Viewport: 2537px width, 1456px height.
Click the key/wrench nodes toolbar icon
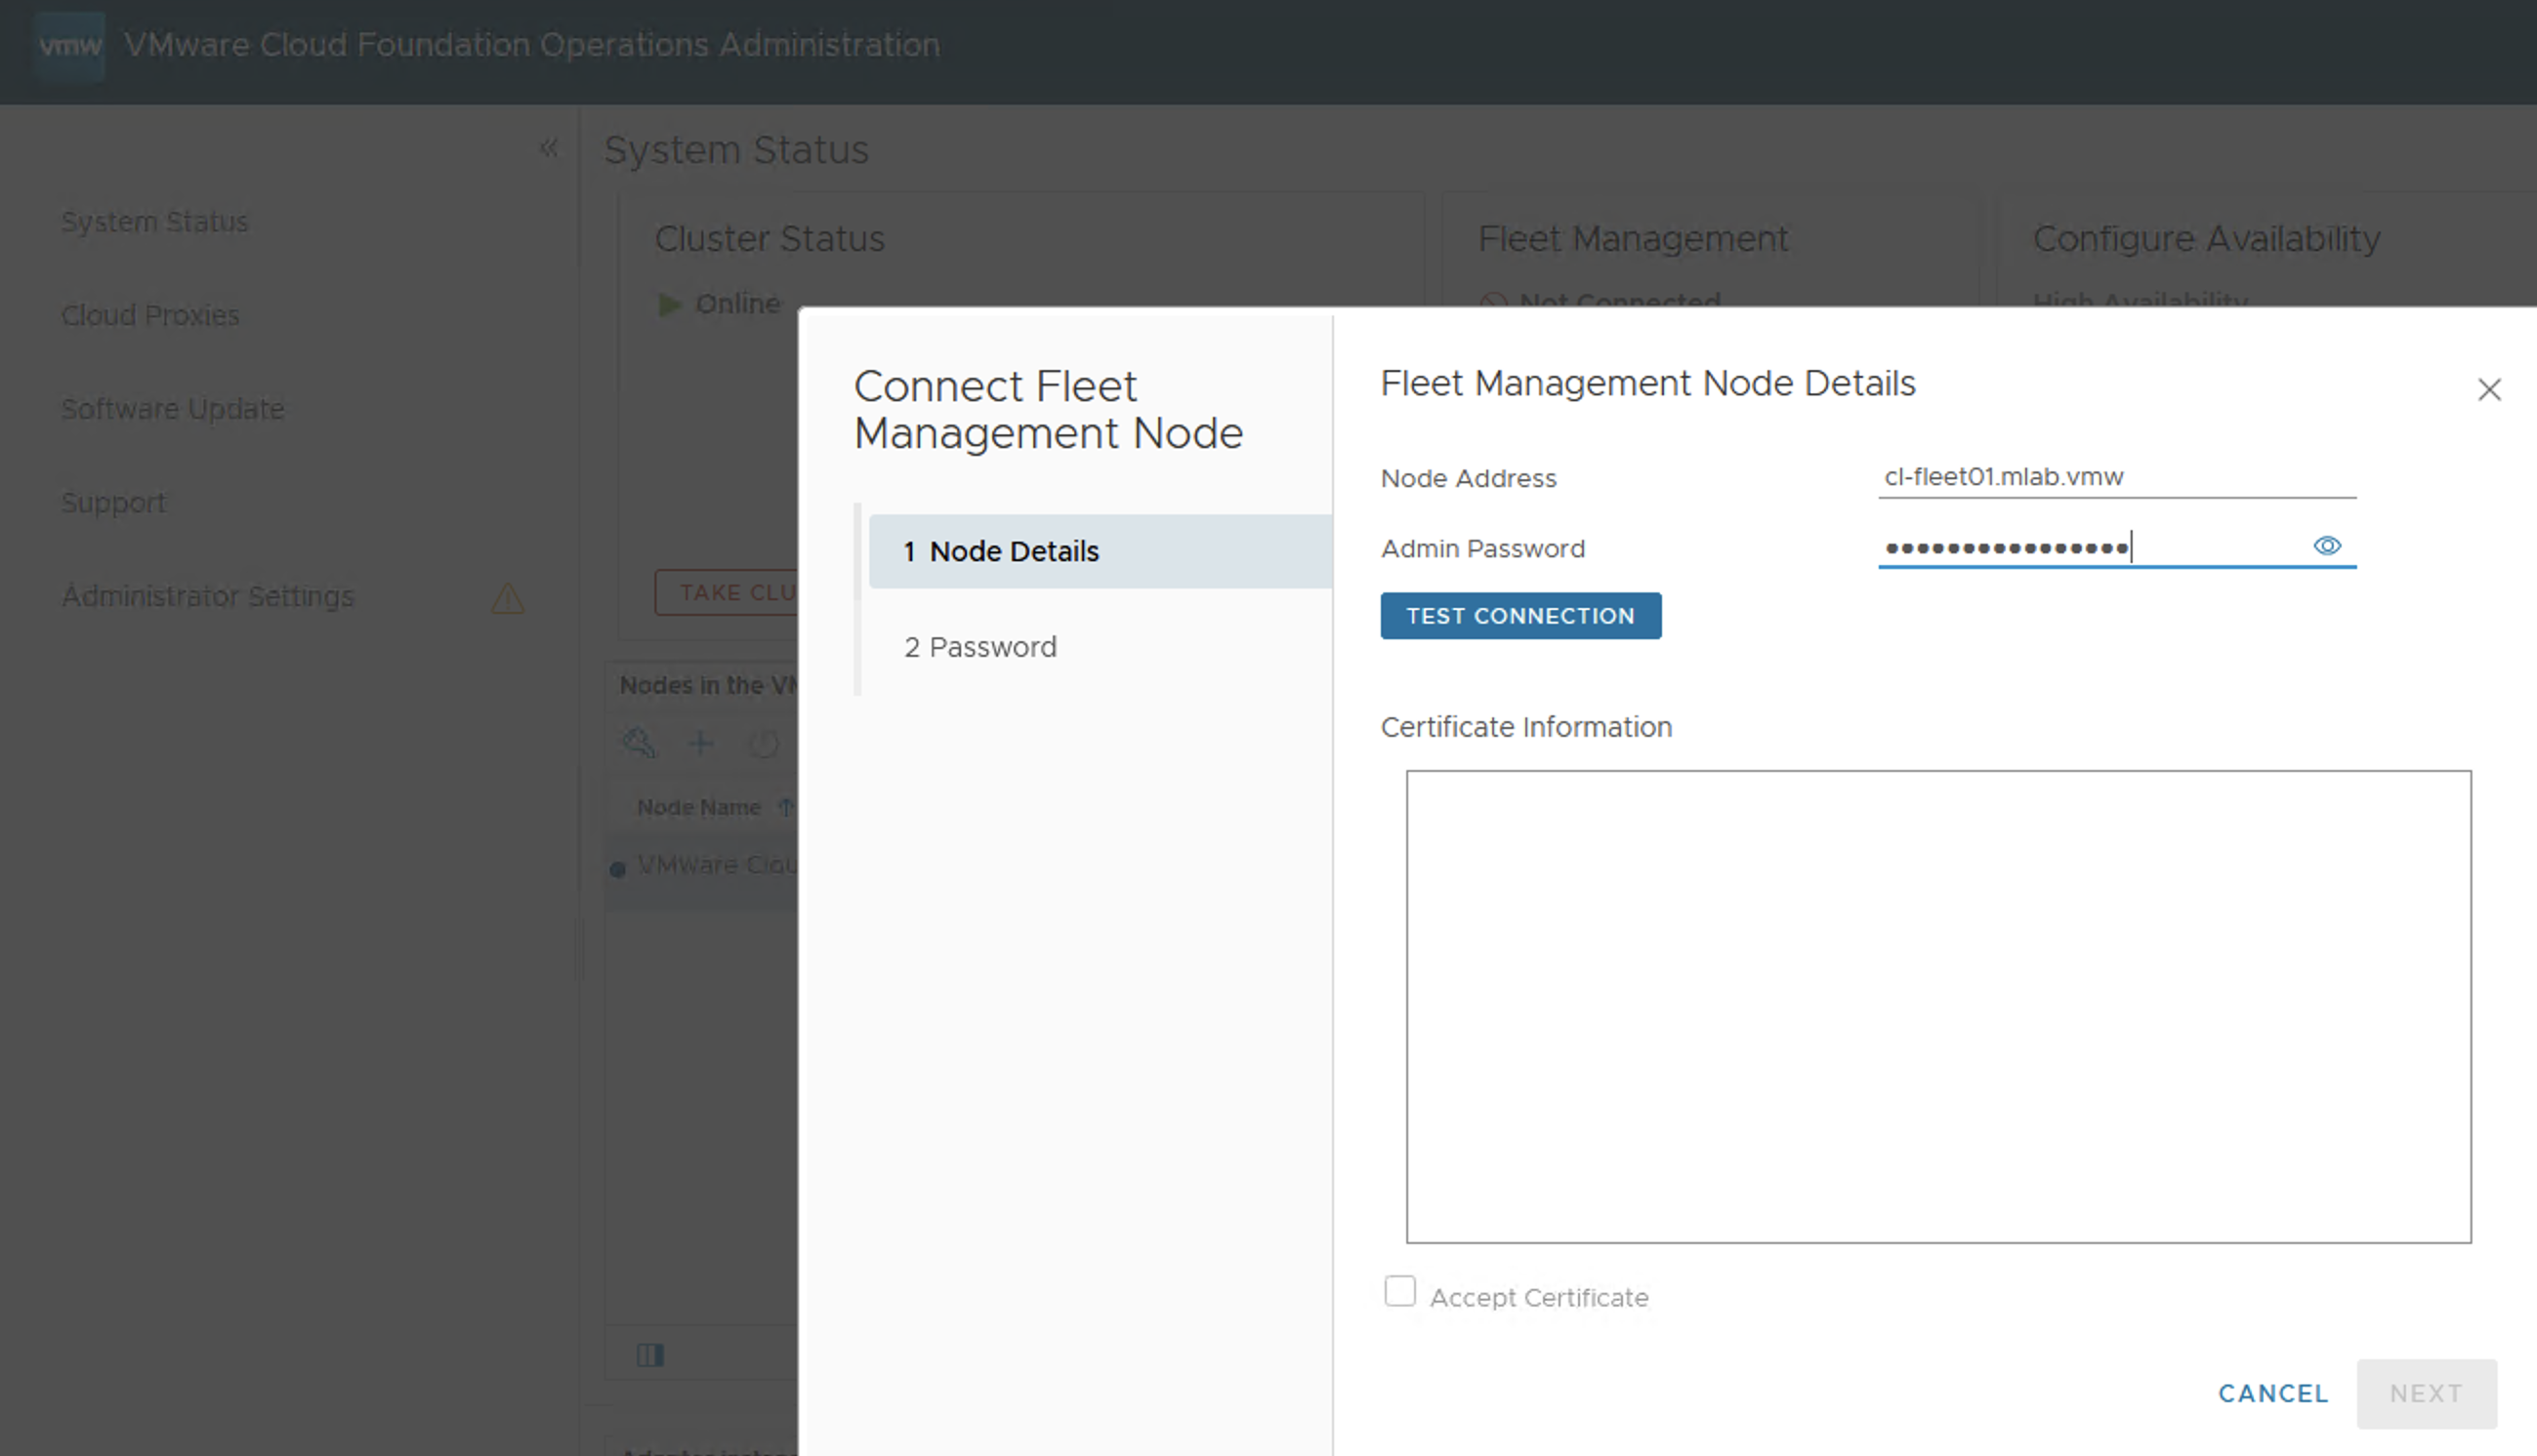[639, 743]
